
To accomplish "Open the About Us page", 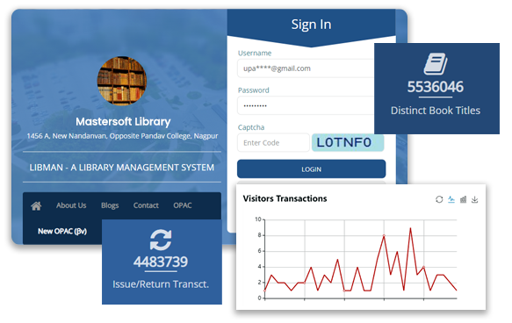I will [x=71, y=205].
